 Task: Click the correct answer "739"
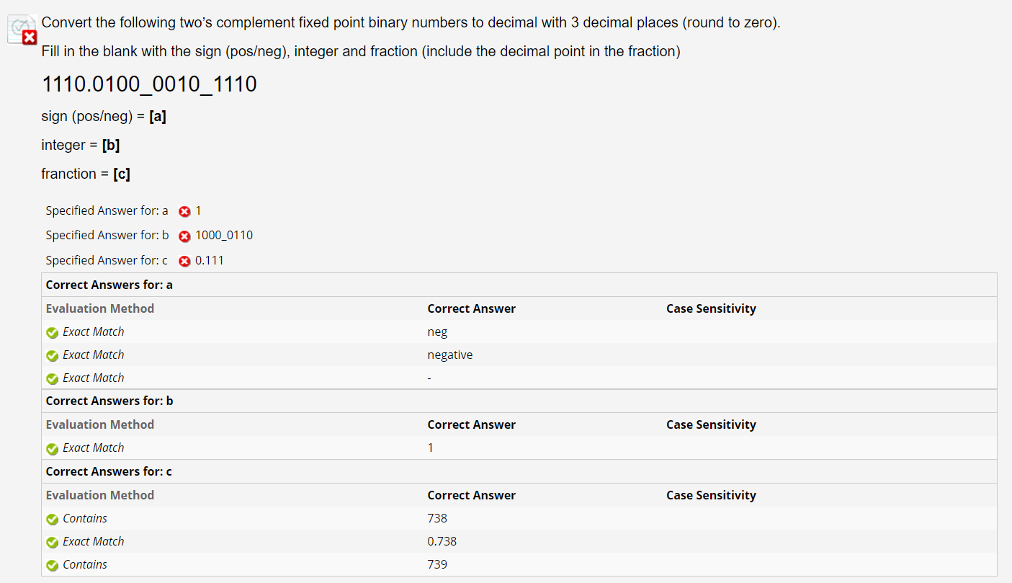point(437,564)
